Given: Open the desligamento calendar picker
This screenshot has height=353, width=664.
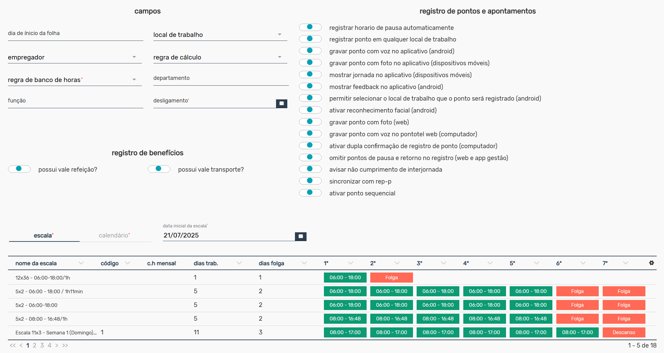Looking at the screenshot, I should (x=282, y=104).
